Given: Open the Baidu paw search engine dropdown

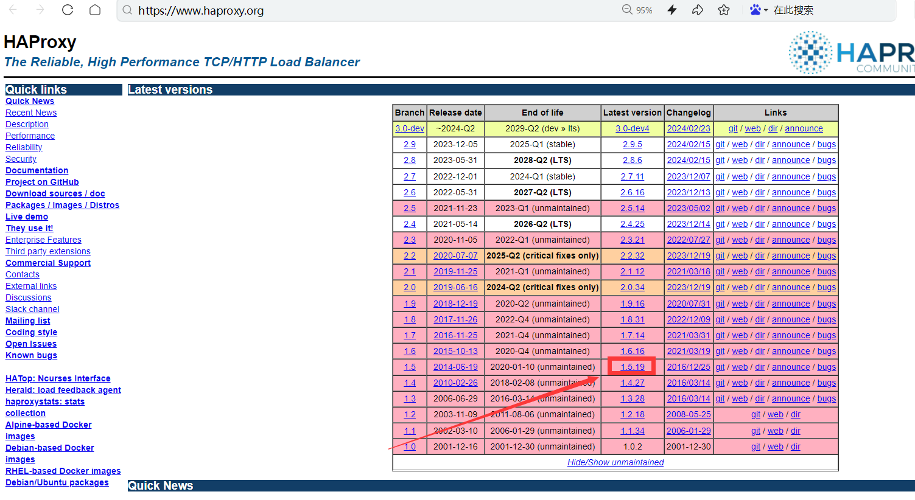Looking at the screenshot, I should tap(759, 10).
